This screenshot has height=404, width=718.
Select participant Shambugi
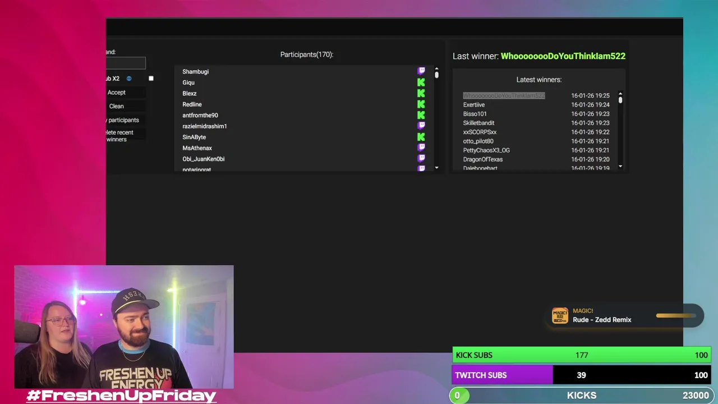point(195,71)
